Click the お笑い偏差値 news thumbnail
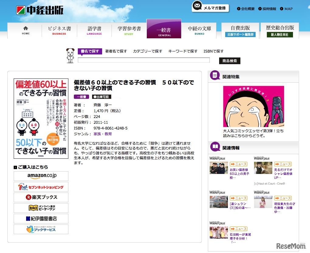Viewport: 310px width, 253px height. click(x=219, y=168)
